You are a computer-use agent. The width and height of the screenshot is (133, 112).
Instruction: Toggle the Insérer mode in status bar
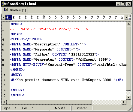pos(82,108)
